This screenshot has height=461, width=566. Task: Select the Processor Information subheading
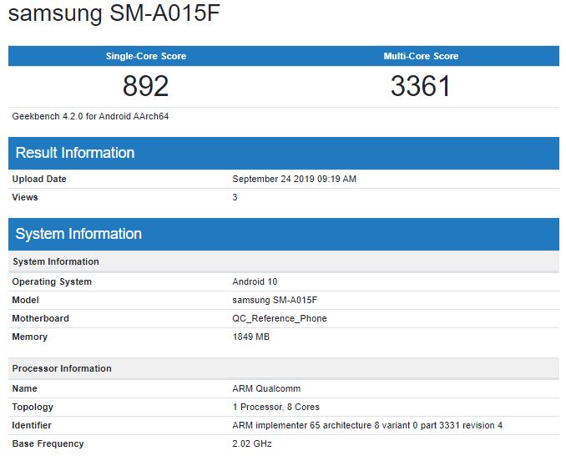tap(62, 368)
